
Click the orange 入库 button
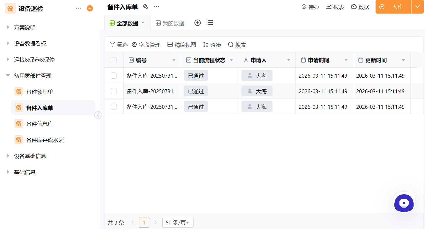click(x=393, y=7)
